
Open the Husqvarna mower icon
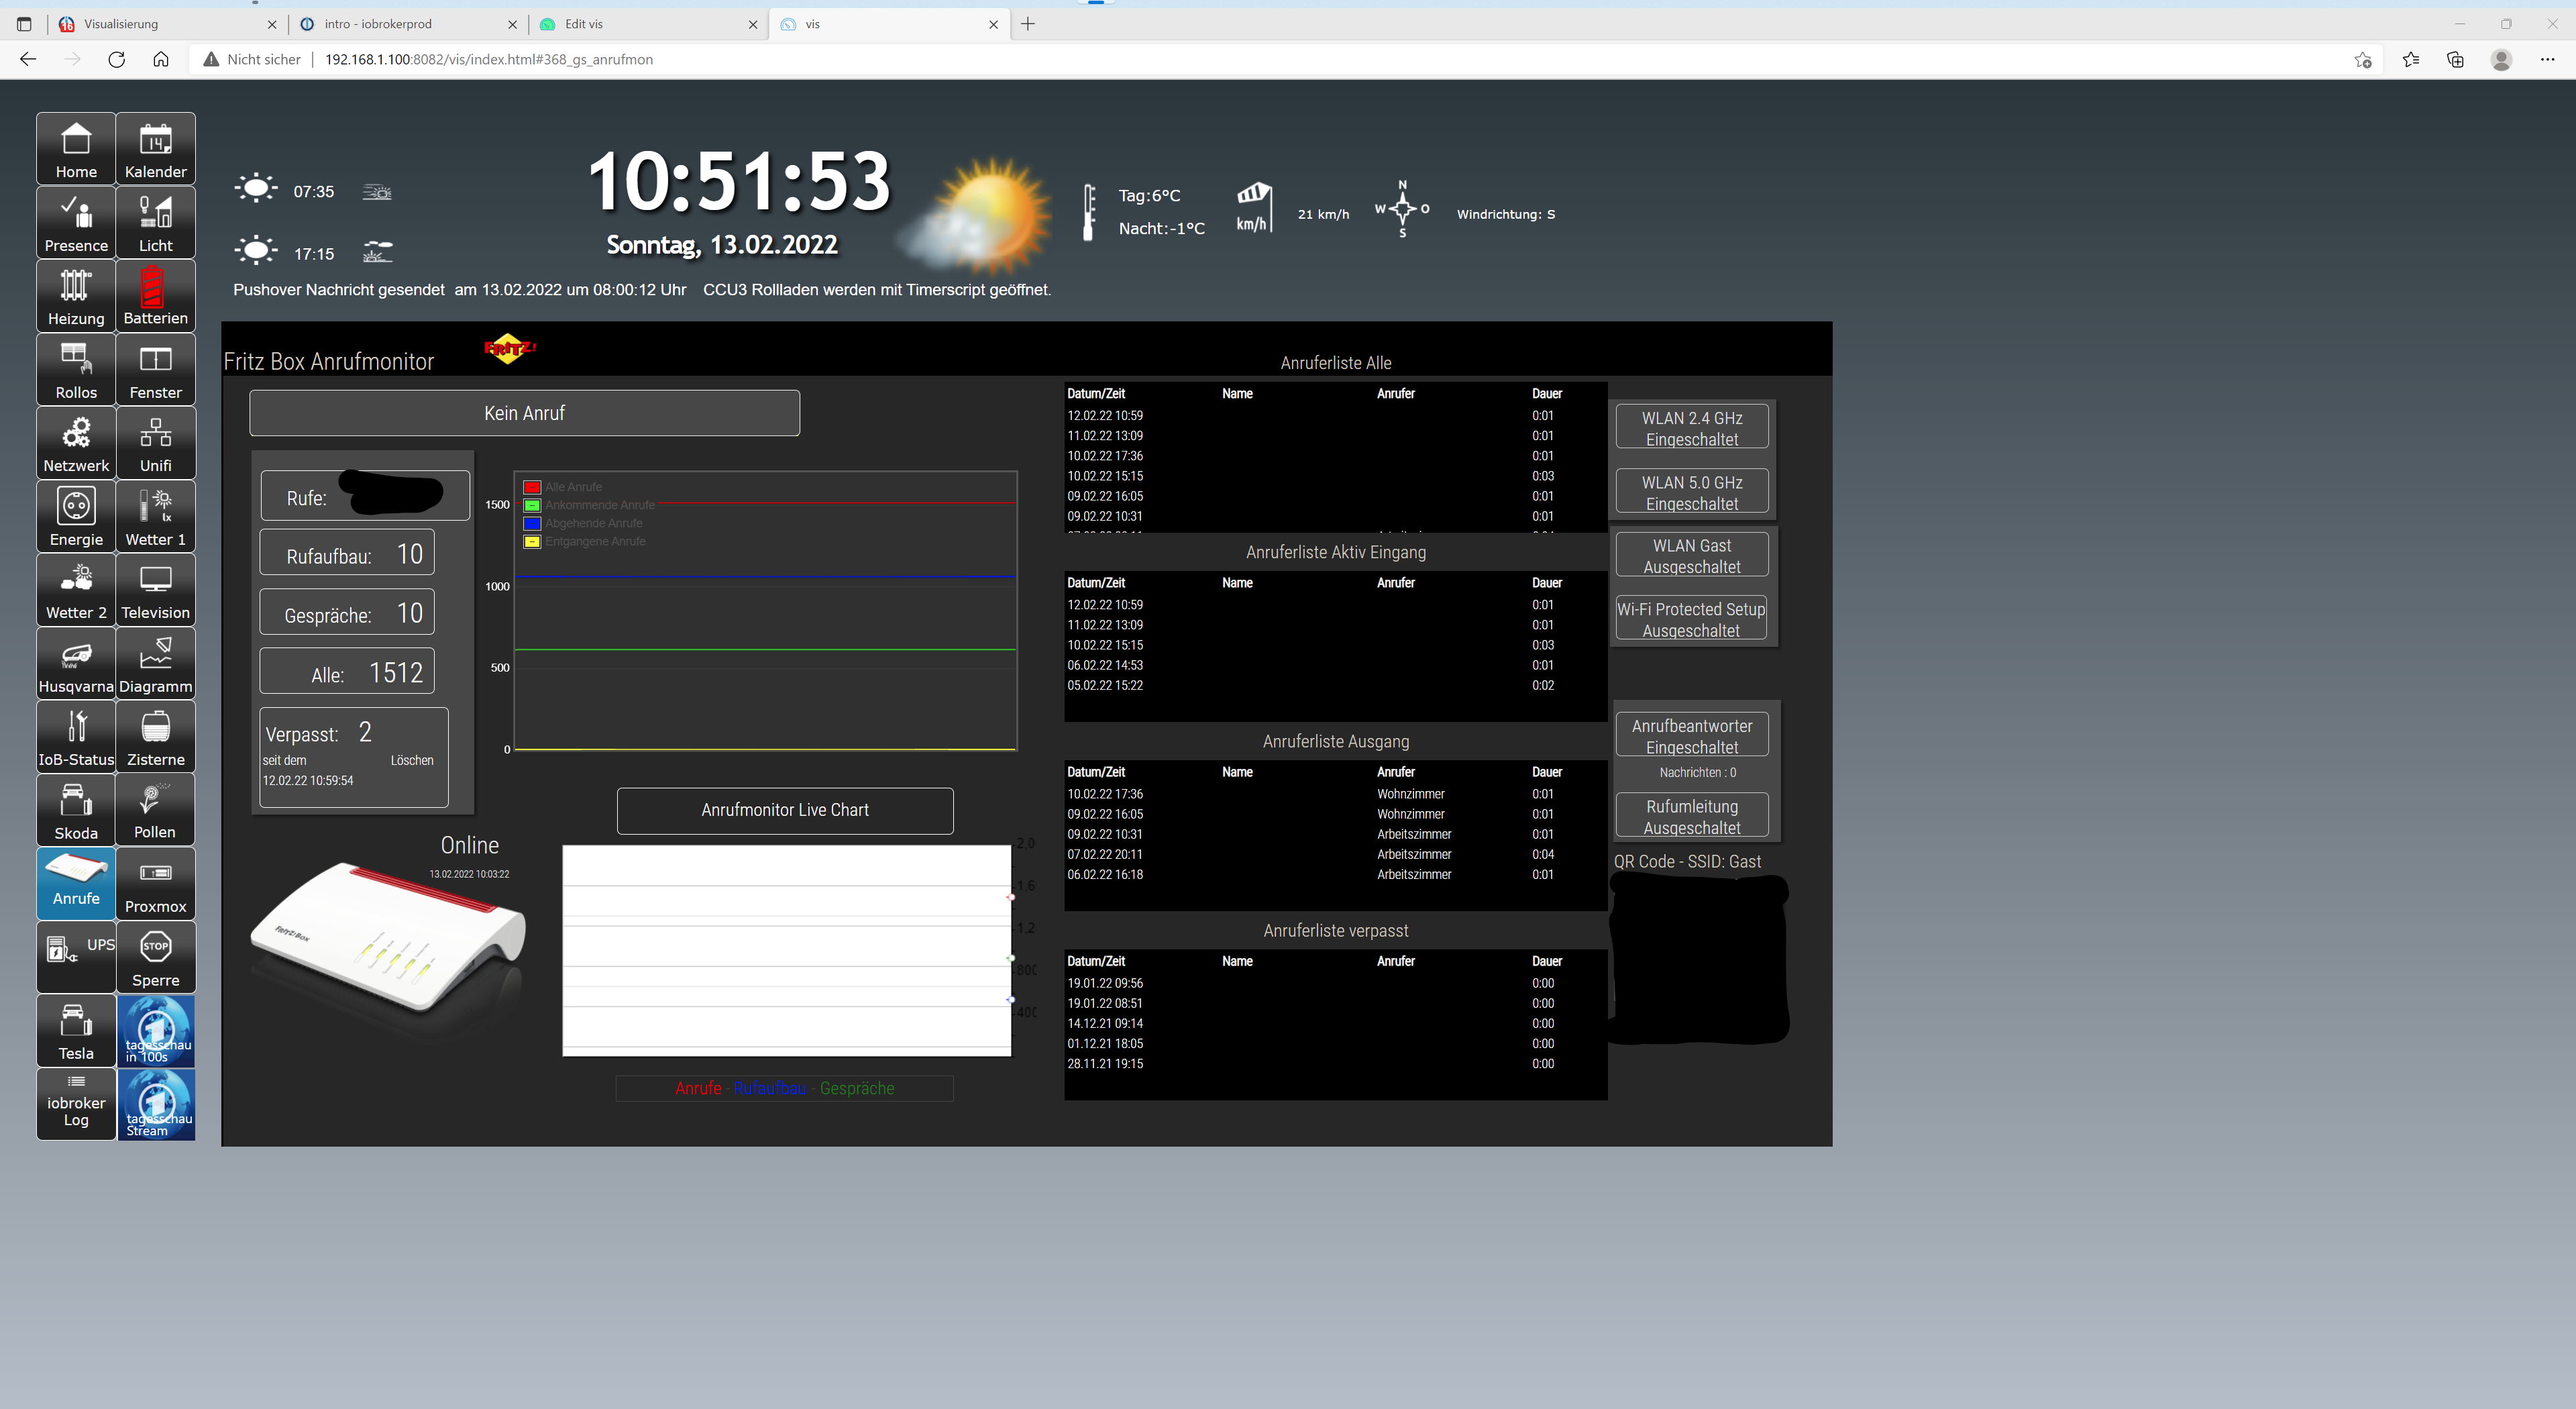[76, 663]
